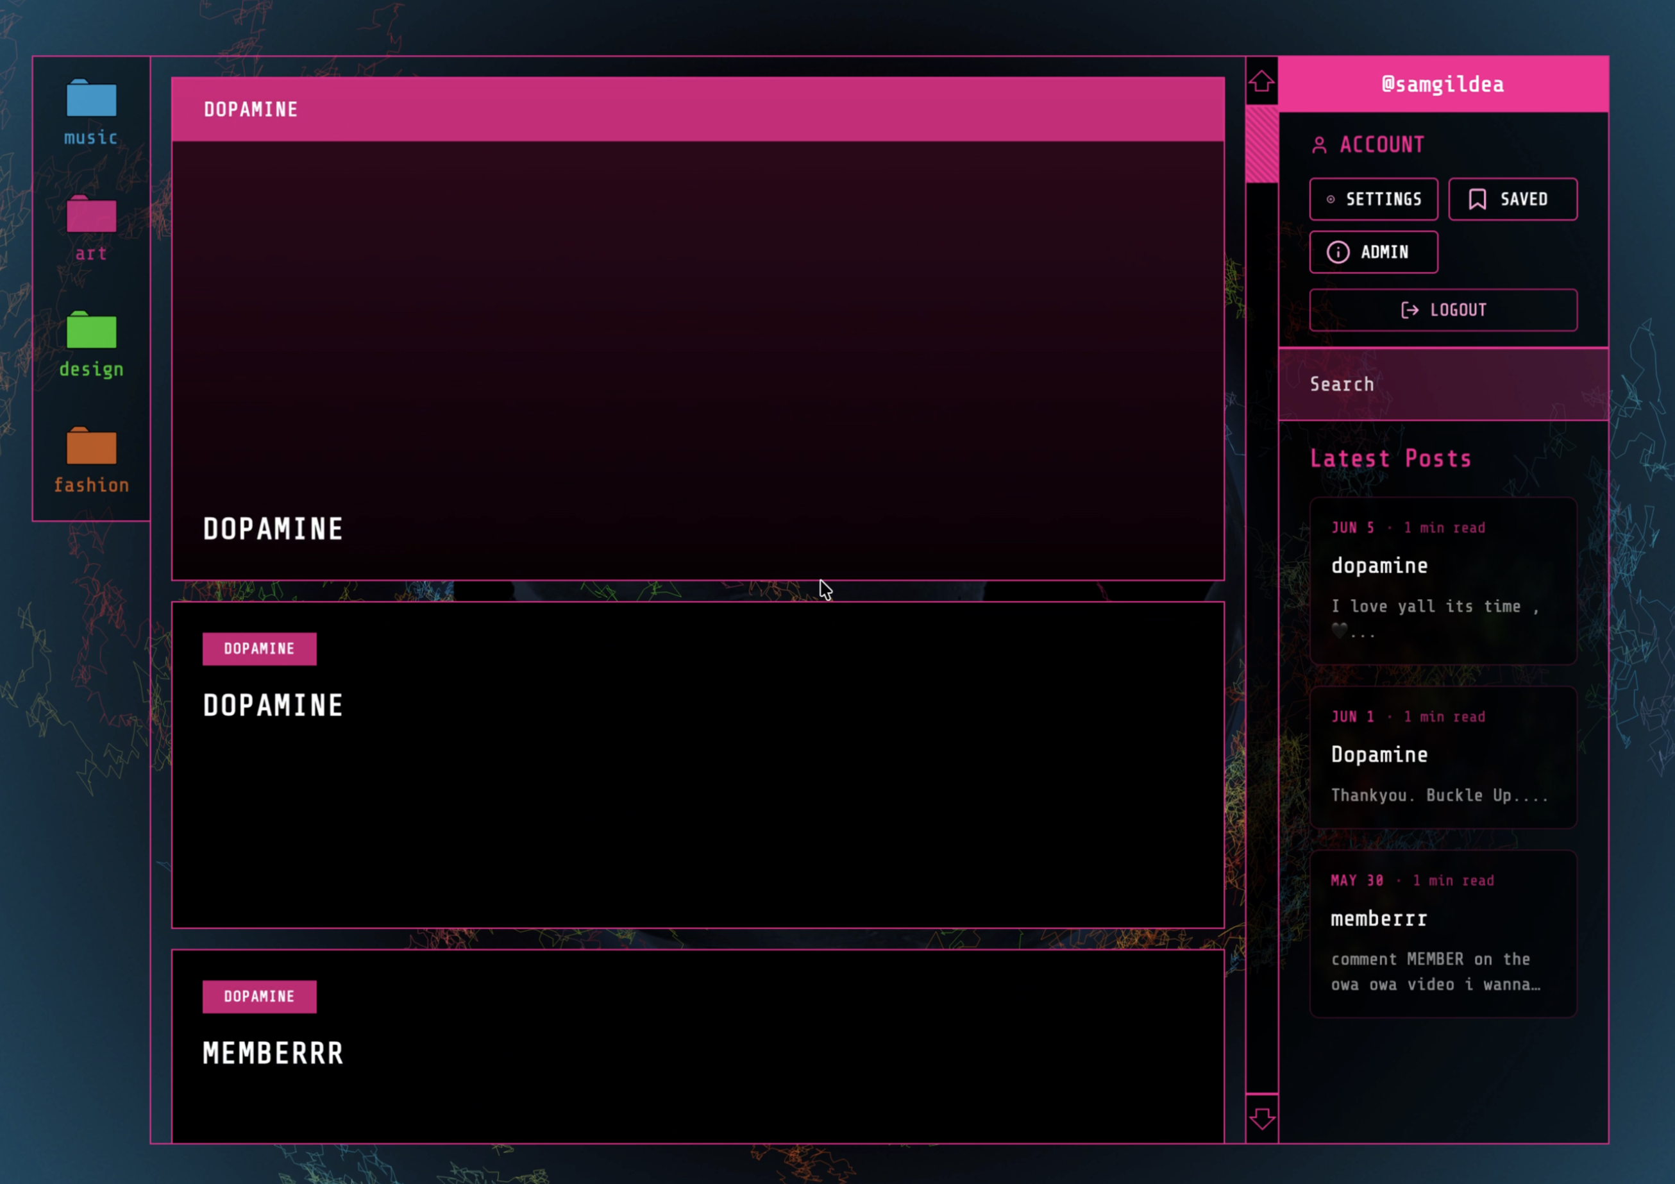This screenshot has width=1675, height=1184.
Task: Click the pink DOPAMINE header bar
Action: 698,110
